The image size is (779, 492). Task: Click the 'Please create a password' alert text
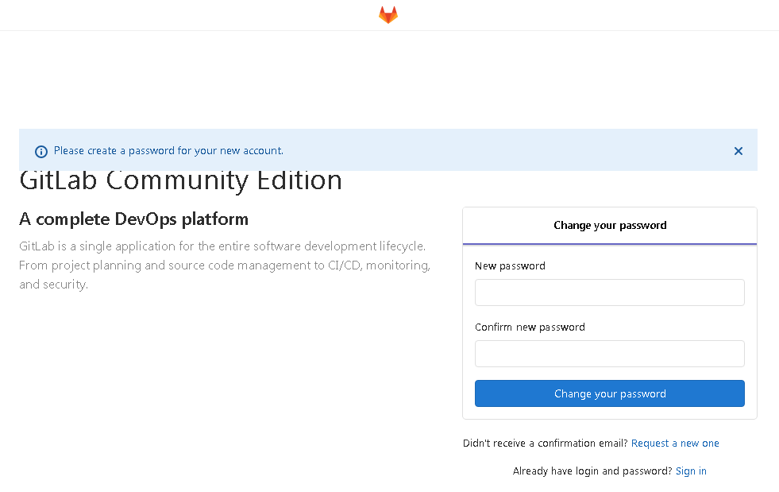coord(168,151)
